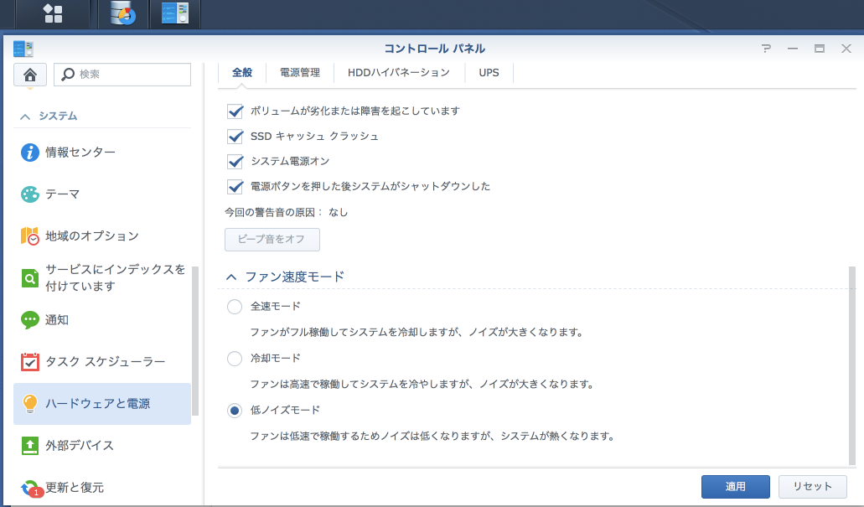Screen dimensions: 864x507
Task: Open 情報センター info icon
Action: (x=30, y=153)
